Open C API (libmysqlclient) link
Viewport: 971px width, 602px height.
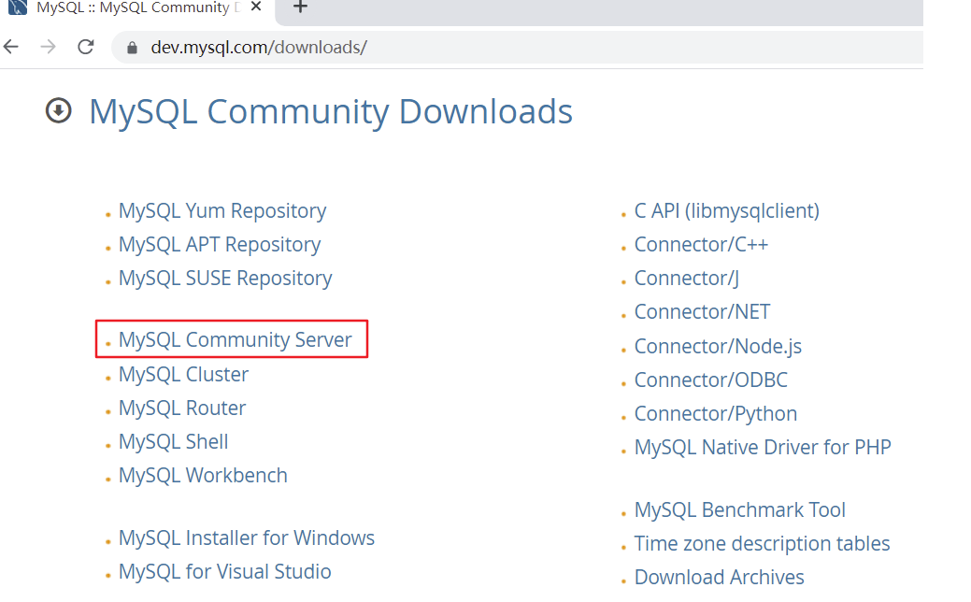[727, 211]
